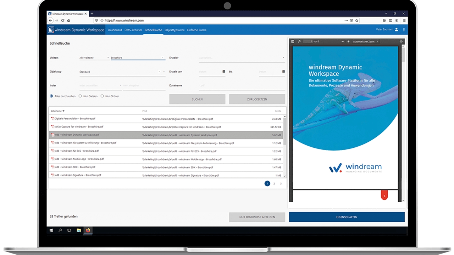The width and height of the screenshot is (454, 255).
Task: Open the calendar for Erstellt von date
Action: [224, 72]
